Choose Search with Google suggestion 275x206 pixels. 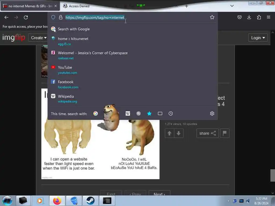click(x=133, y=29)
